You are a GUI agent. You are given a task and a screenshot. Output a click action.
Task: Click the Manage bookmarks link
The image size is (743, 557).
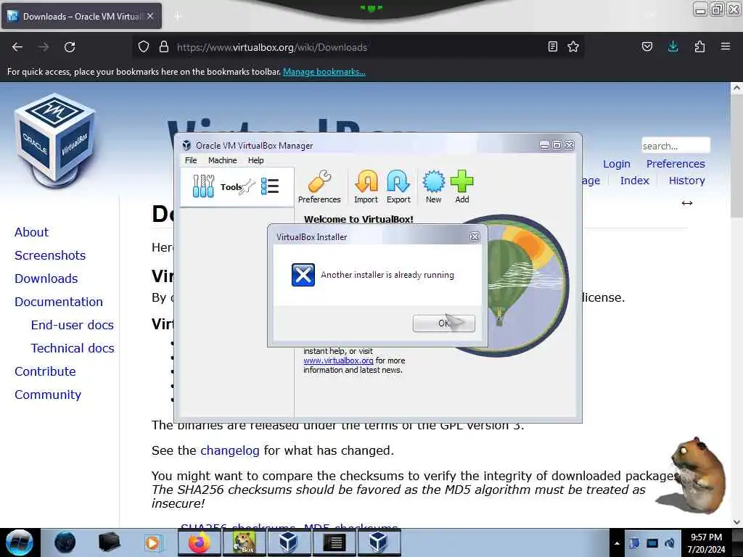pyautogui.click(x=324, y=72)
